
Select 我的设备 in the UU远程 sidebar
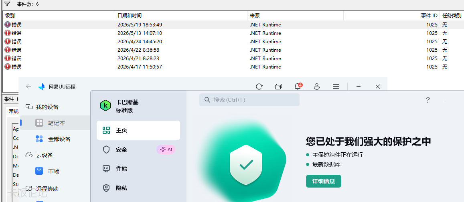pyautogui.click(x=55, y=107)
